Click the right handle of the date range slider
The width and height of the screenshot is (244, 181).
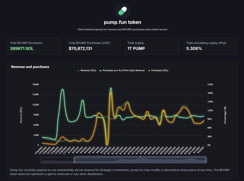[206, 160]
